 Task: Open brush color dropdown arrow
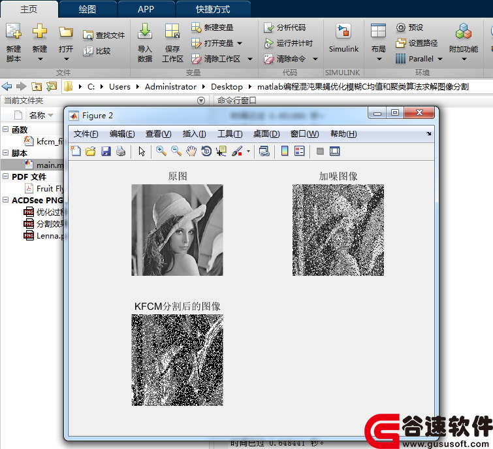point(248,152)
